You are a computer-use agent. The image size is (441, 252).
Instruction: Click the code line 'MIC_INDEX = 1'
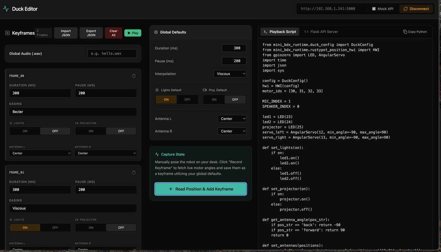(x=276, y=101)
